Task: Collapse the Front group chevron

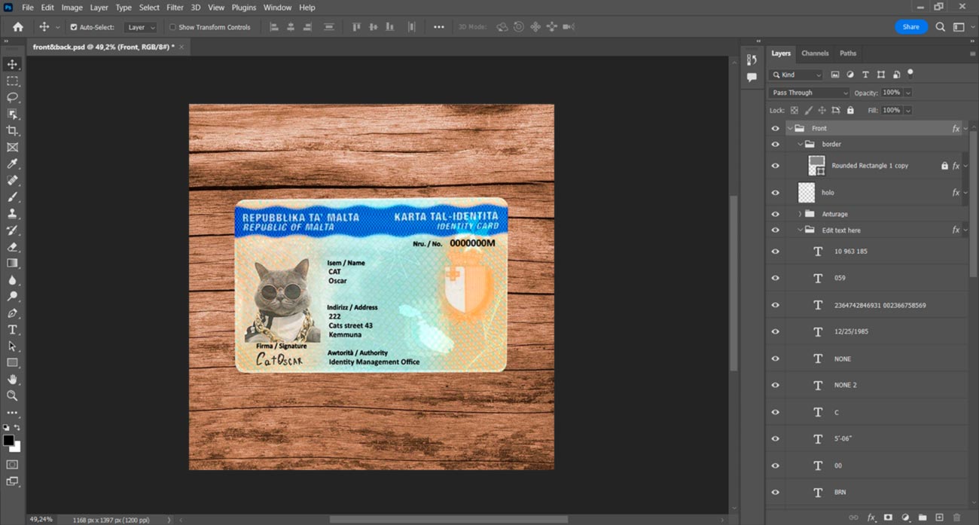Action: tap(790, 128)
